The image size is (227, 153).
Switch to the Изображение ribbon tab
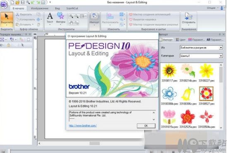39,8
